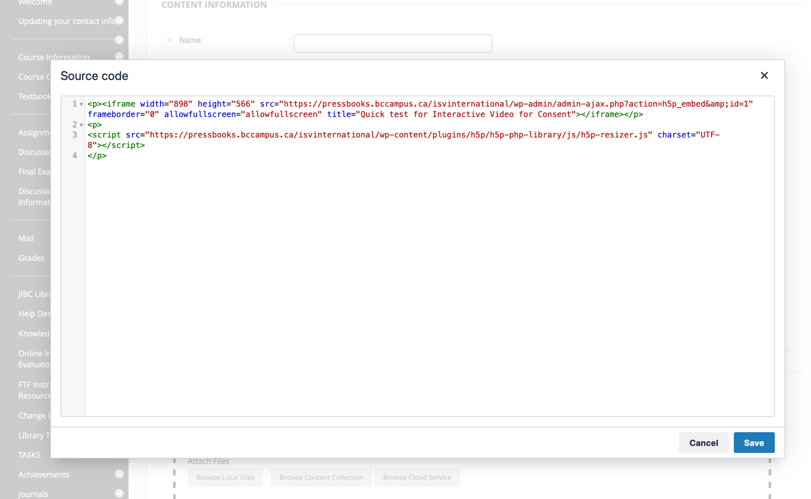Viewport: 811px width, 499px height.
Task: Click line number 3 in the gutter
Action: click(74, 135)
